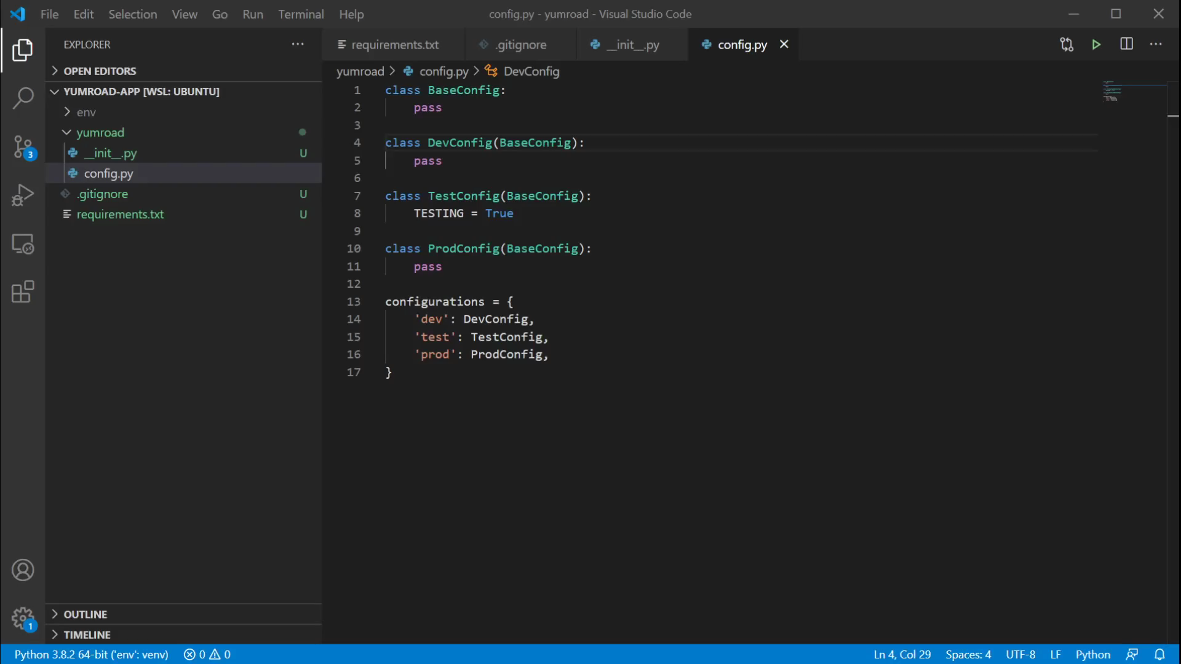
Task: Split the editor to the right
Action: coord(1126,44)
